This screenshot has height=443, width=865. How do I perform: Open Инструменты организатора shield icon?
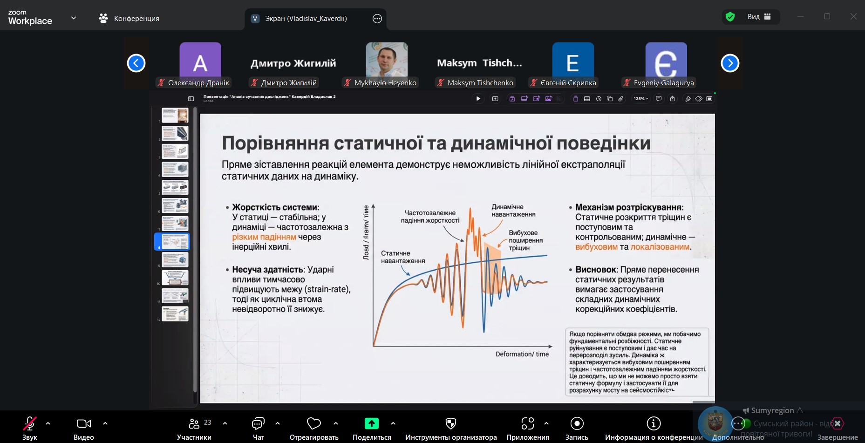(x=450, y=424)
